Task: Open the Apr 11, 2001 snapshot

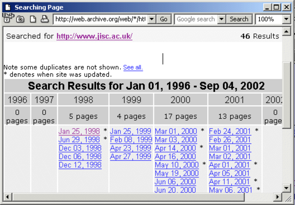Action: click(x=230, y=181)
